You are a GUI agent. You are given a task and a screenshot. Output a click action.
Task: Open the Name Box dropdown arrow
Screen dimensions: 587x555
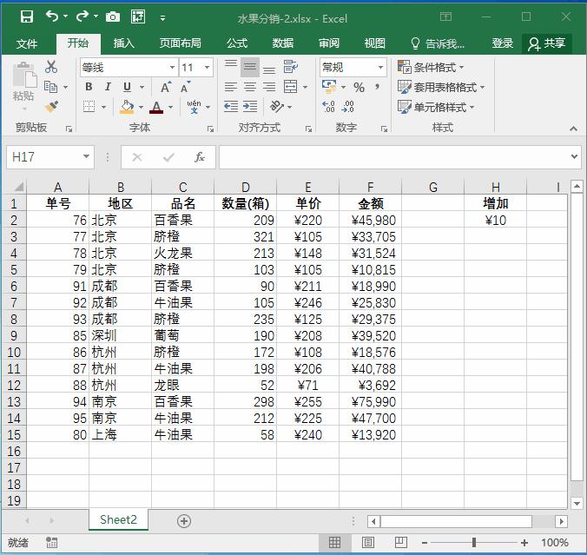[86, 156]
